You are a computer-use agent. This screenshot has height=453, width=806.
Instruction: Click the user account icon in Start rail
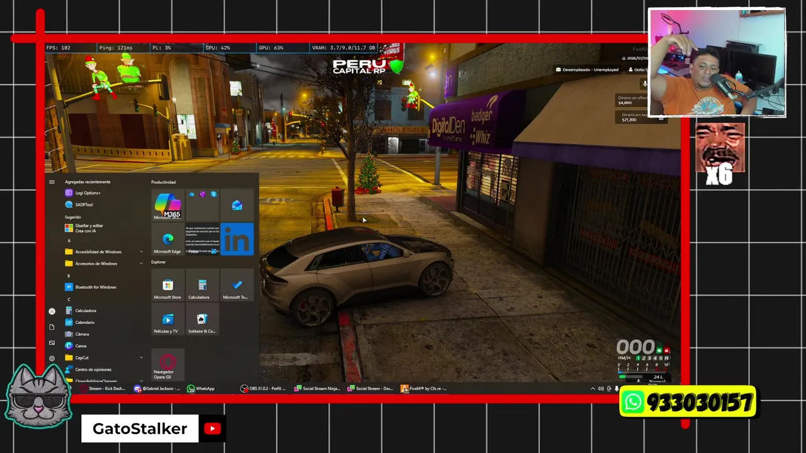click(52, 311)
